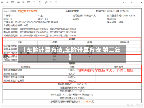
Task: Close the image viewer window
Action: (141, 3)
